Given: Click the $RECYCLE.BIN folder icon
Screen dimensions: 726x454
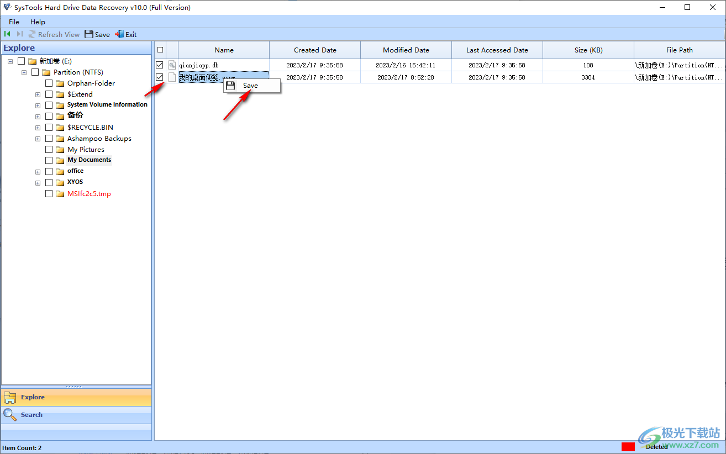Looking at the screenshot, I should 60,128.
